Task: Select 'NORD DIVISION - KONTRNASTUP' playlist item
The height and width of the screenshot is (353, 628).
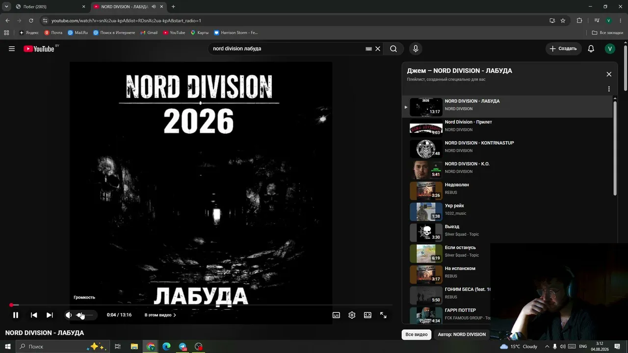Action: (x=507, y=148)
